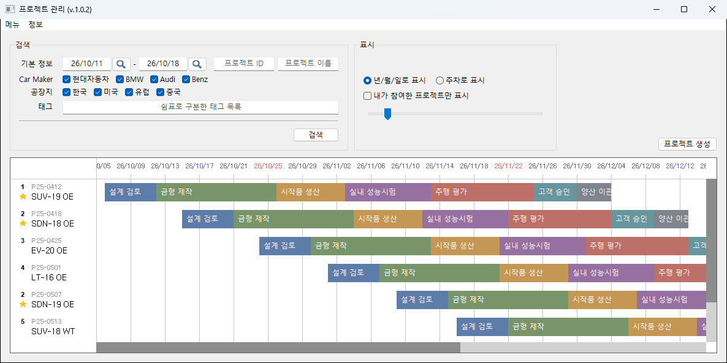Click the 26/11/14 date header
The width and height of the screenshot is (727, 363).
(x=440, y=166)
